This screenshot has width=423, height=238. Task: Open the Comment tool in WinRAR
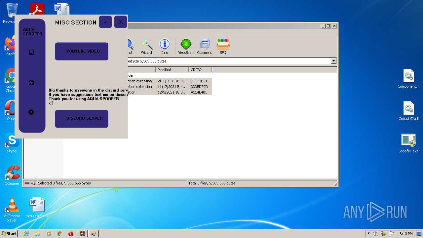[205, 47]
